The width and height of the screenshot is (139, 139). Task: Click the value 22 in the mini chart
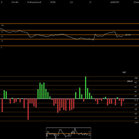point(90,135)
